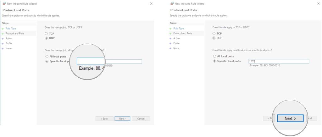Select Specific local ports radio beside 1707 field
This screenshot has height=137, width=322.
(214, 61)
